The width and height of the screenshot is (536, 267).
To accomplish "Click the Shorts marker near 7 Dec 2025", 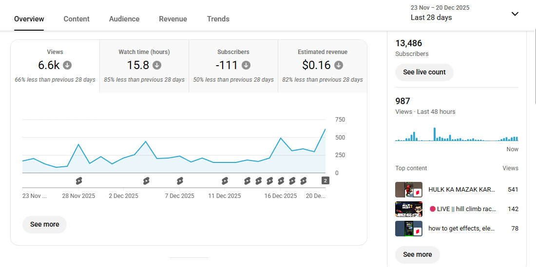I will coord(180,181).
